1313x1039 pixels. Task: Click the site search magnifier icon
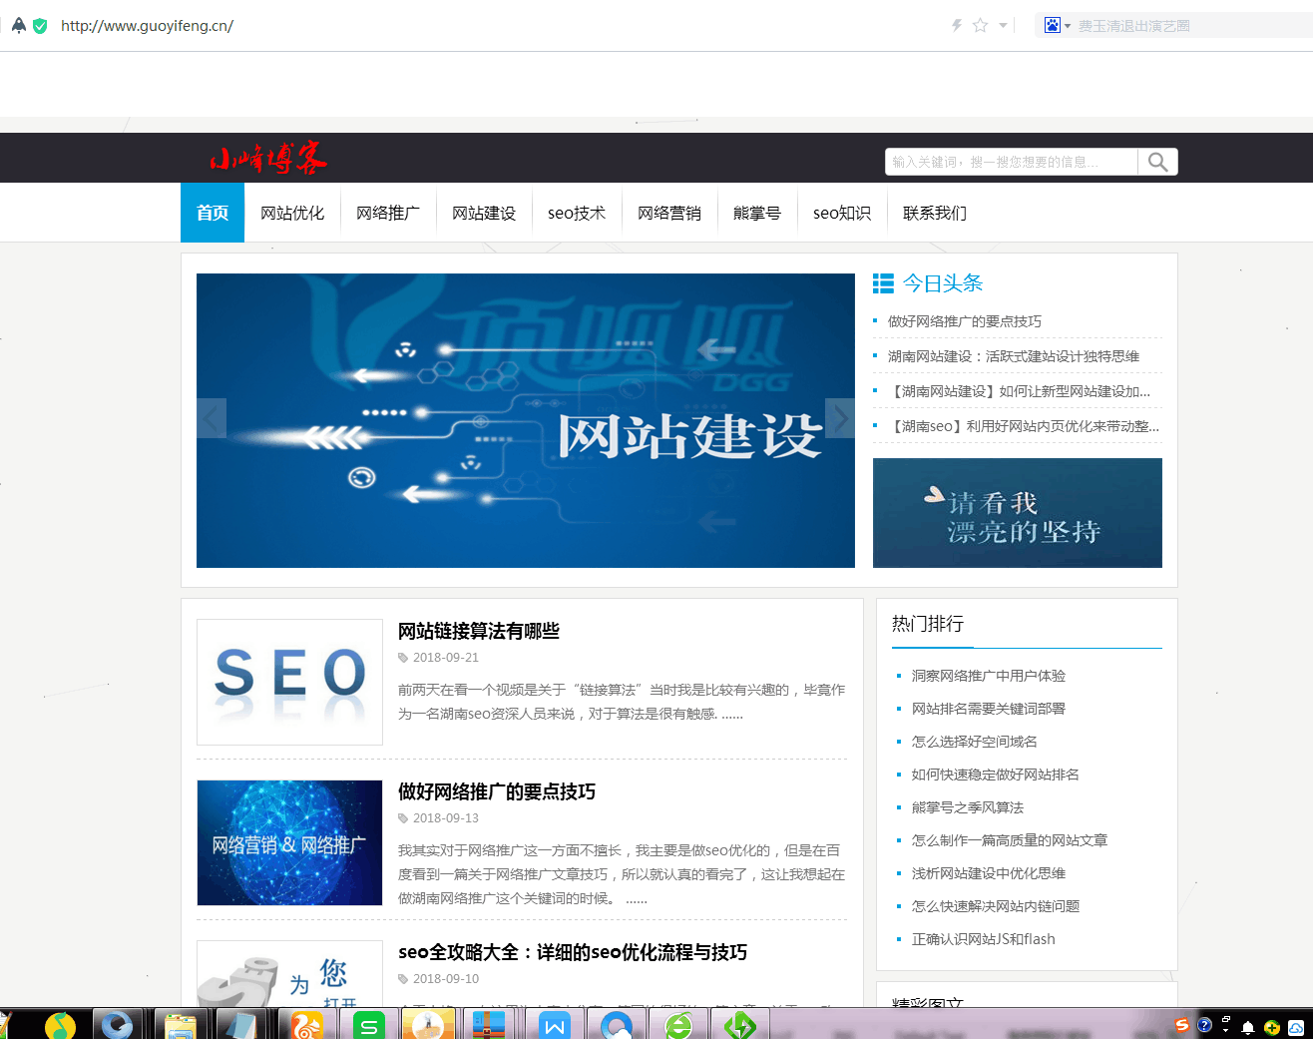point(1157,162)
